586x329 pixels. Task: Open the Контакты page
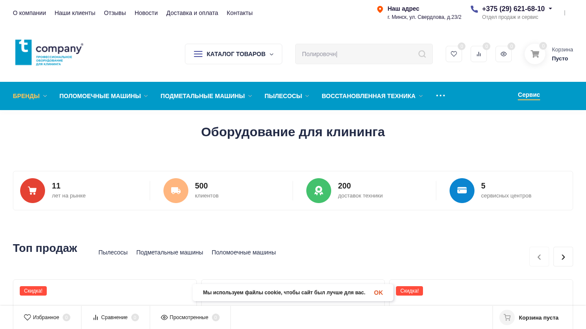(x=240, y=13)
